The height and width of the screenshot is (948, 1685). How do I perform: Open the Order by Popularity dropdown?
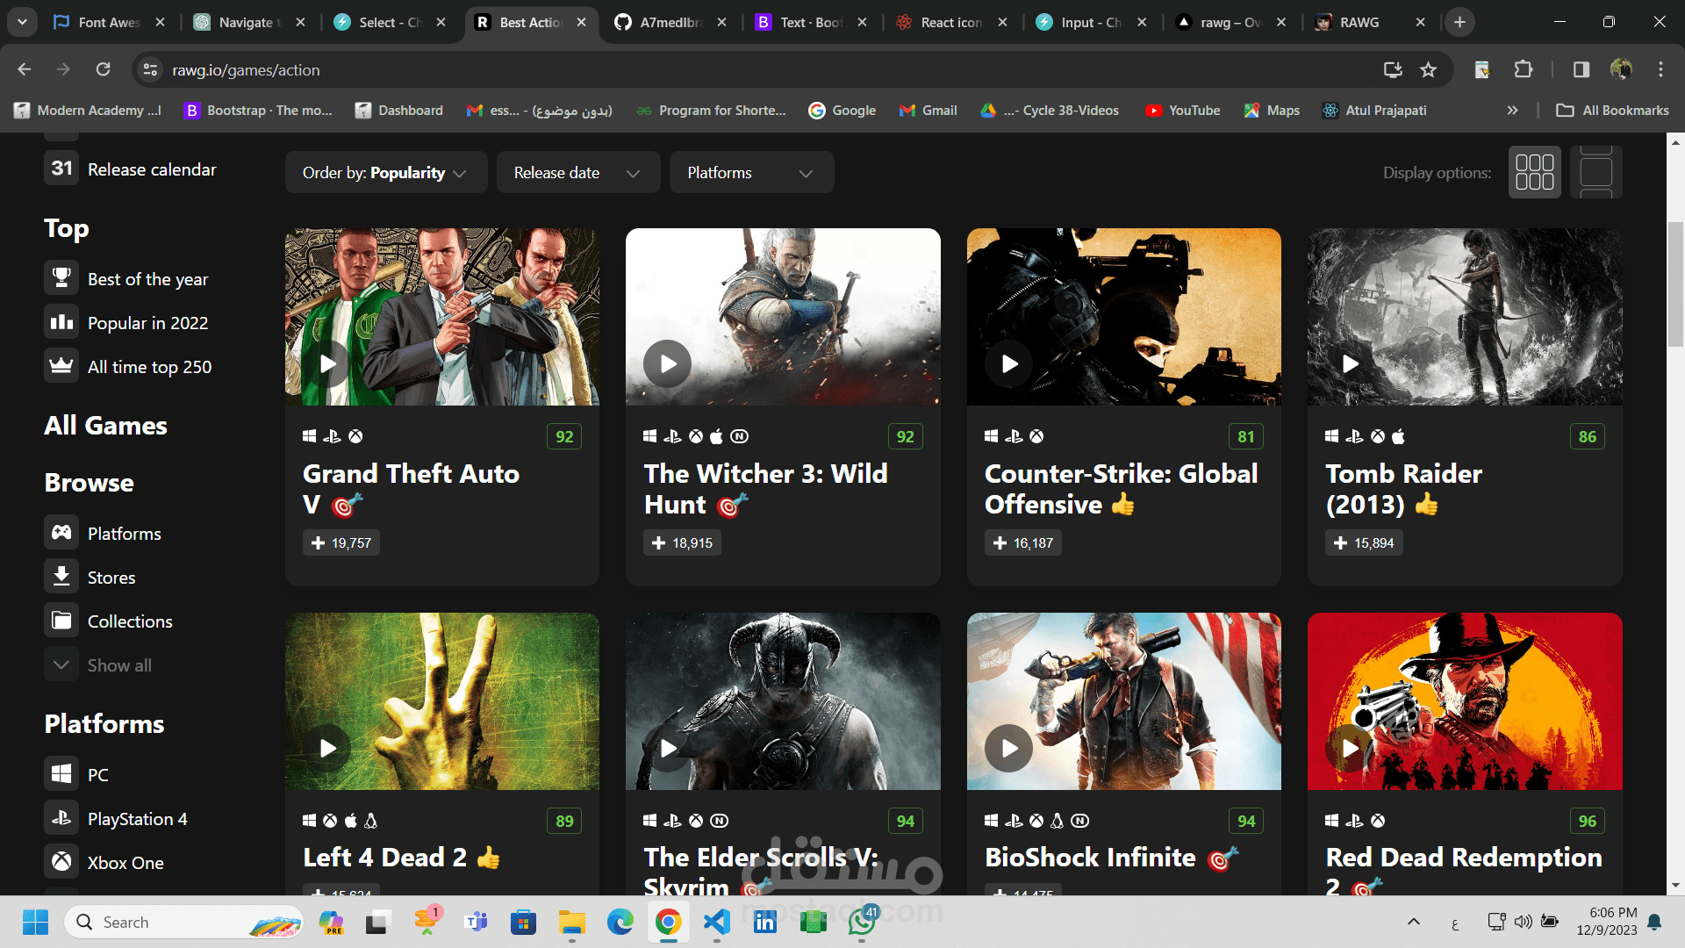(384, 173)
